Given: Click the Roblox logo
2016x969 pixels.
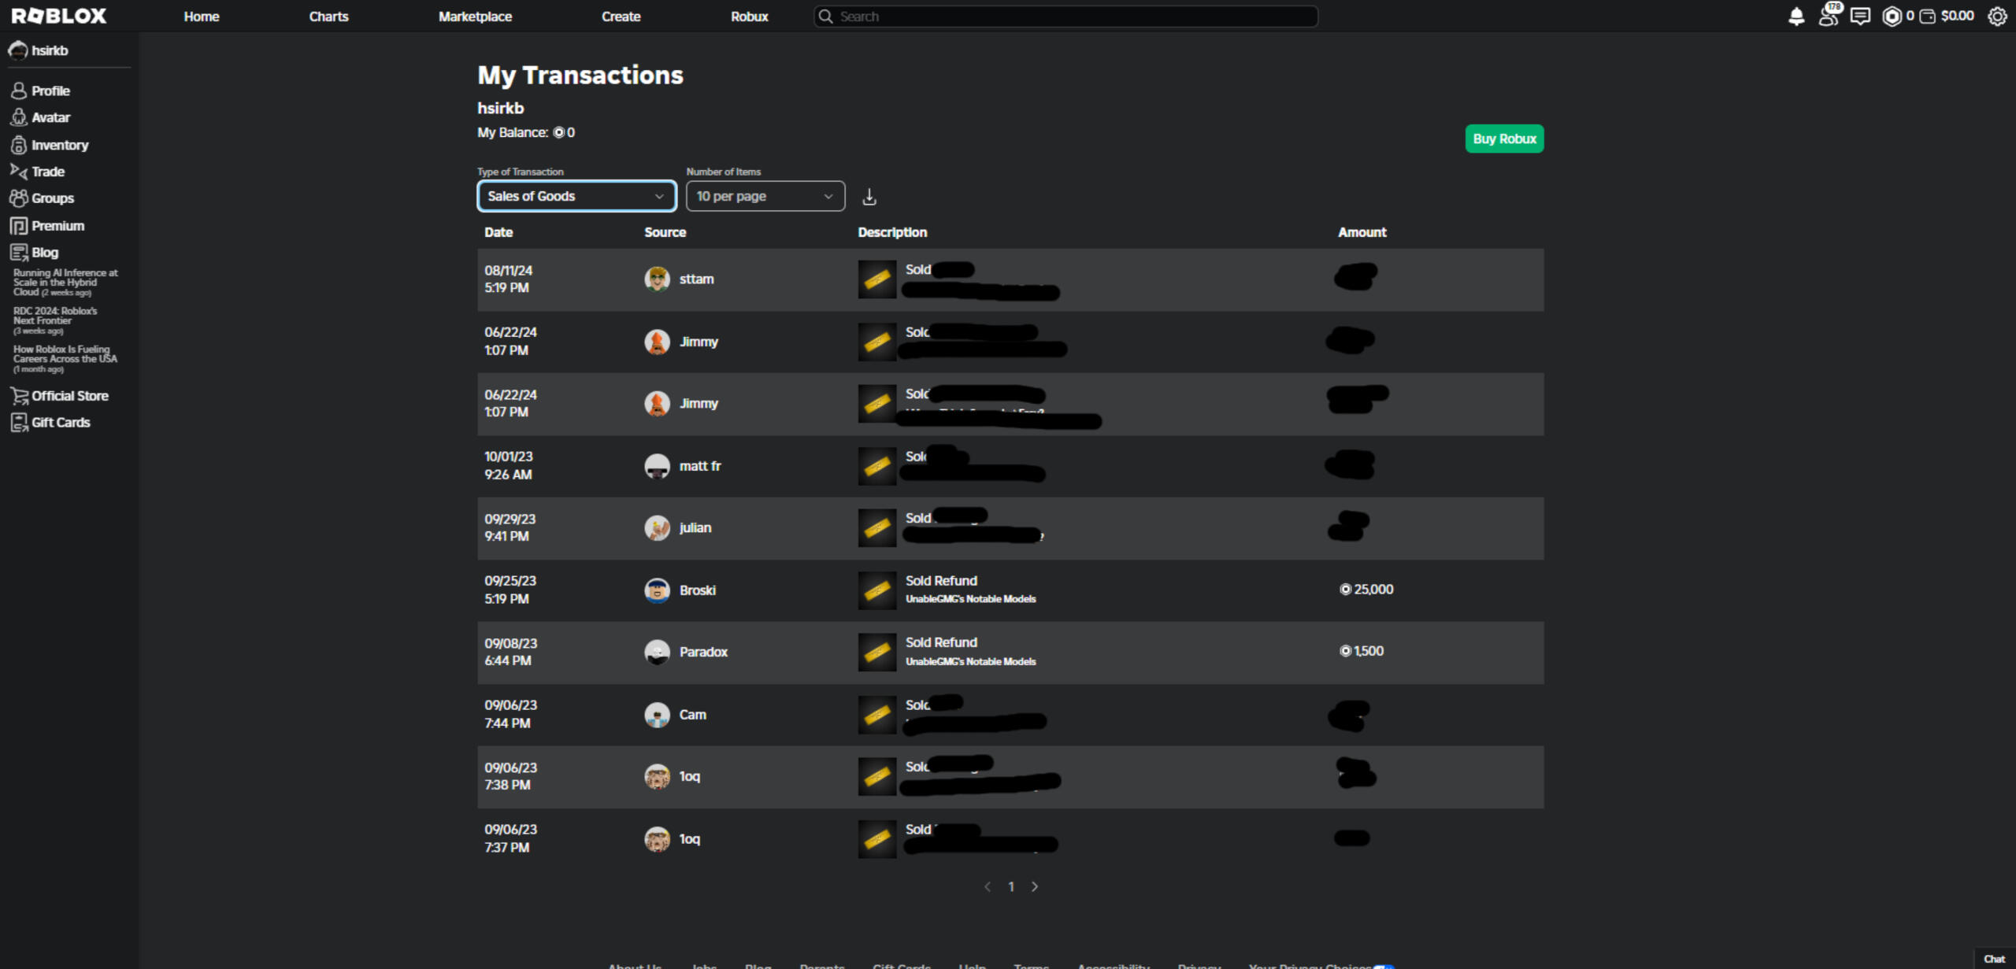Looking at the screenshot, I should pyautogui.click(x=59, y=16).
